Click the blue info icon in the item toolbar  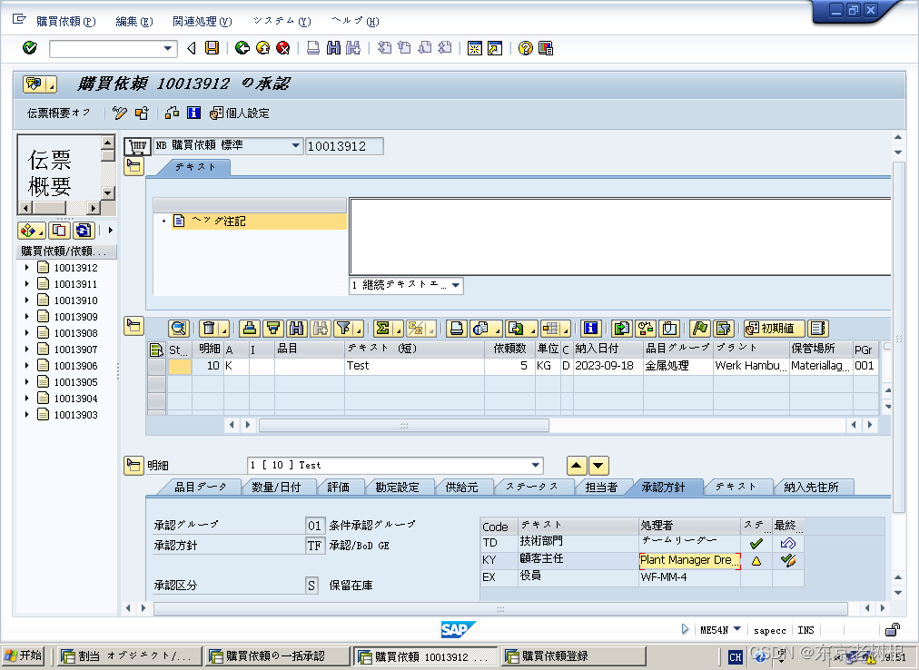coord(591,329)
